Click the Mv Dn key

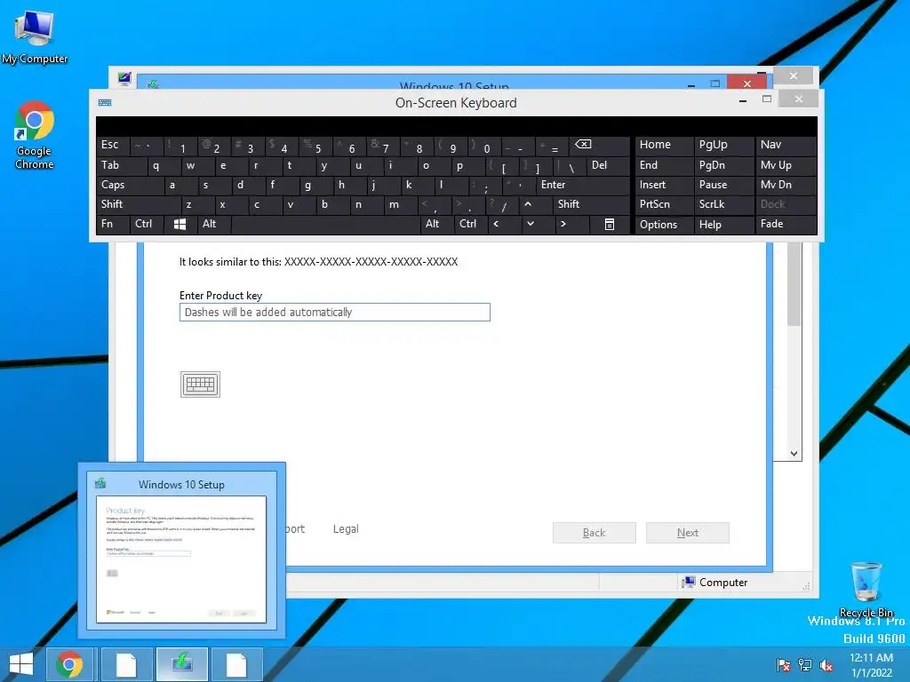786,185
